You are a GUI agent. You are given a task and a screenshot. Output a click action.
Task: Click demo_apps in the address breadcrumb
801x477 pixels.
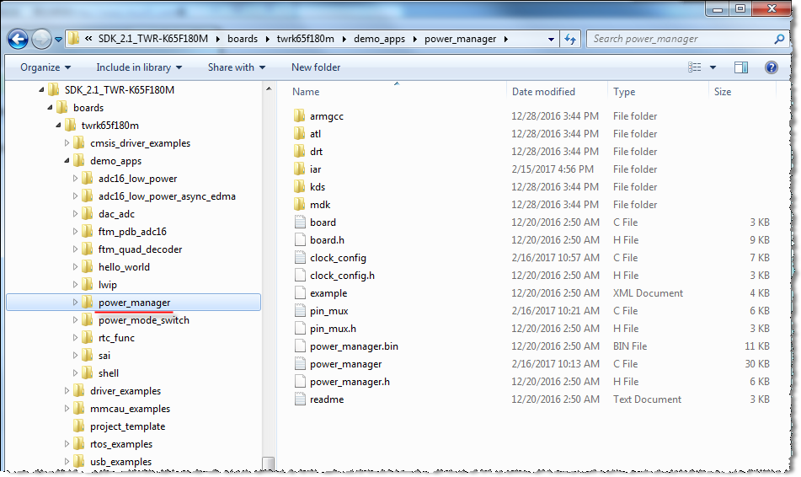(380, 39)
